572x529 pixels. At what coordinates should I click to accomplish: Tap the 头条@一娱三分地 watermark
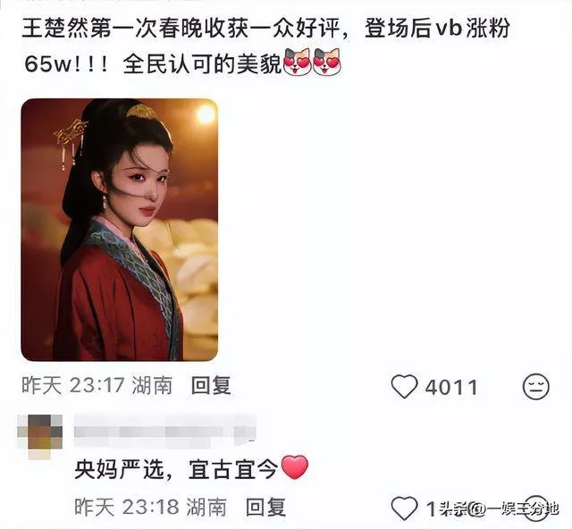tap(498, 508)
